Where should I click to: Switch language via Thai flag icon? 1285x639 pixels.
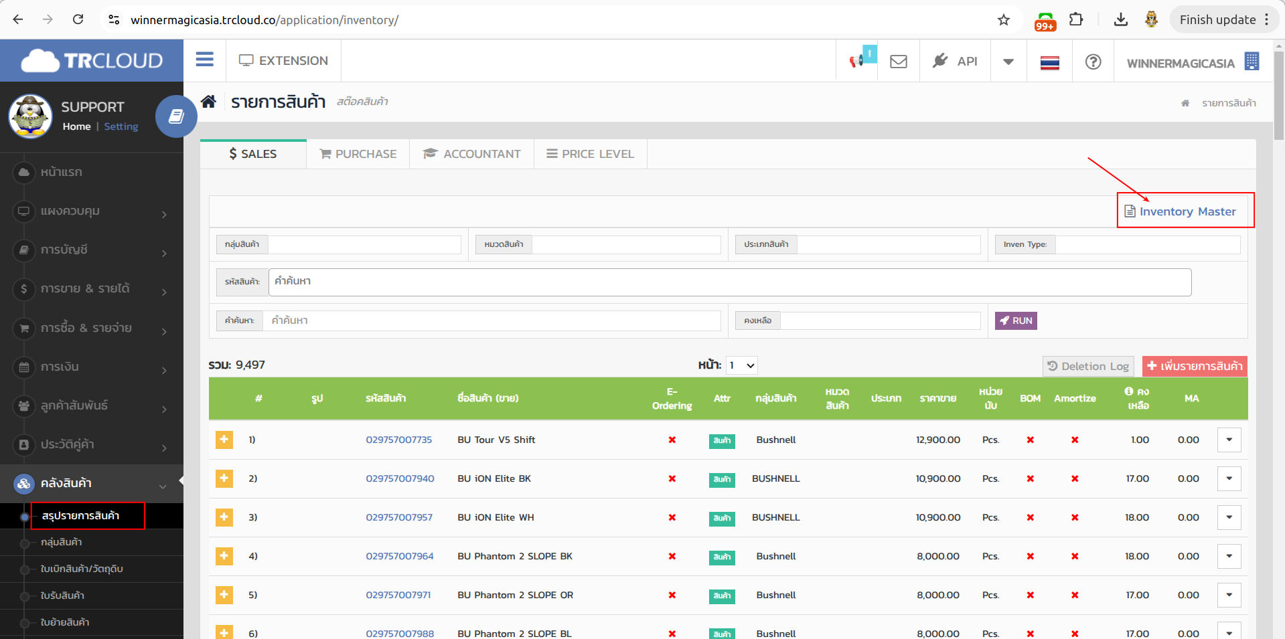tap(1049, 62)
